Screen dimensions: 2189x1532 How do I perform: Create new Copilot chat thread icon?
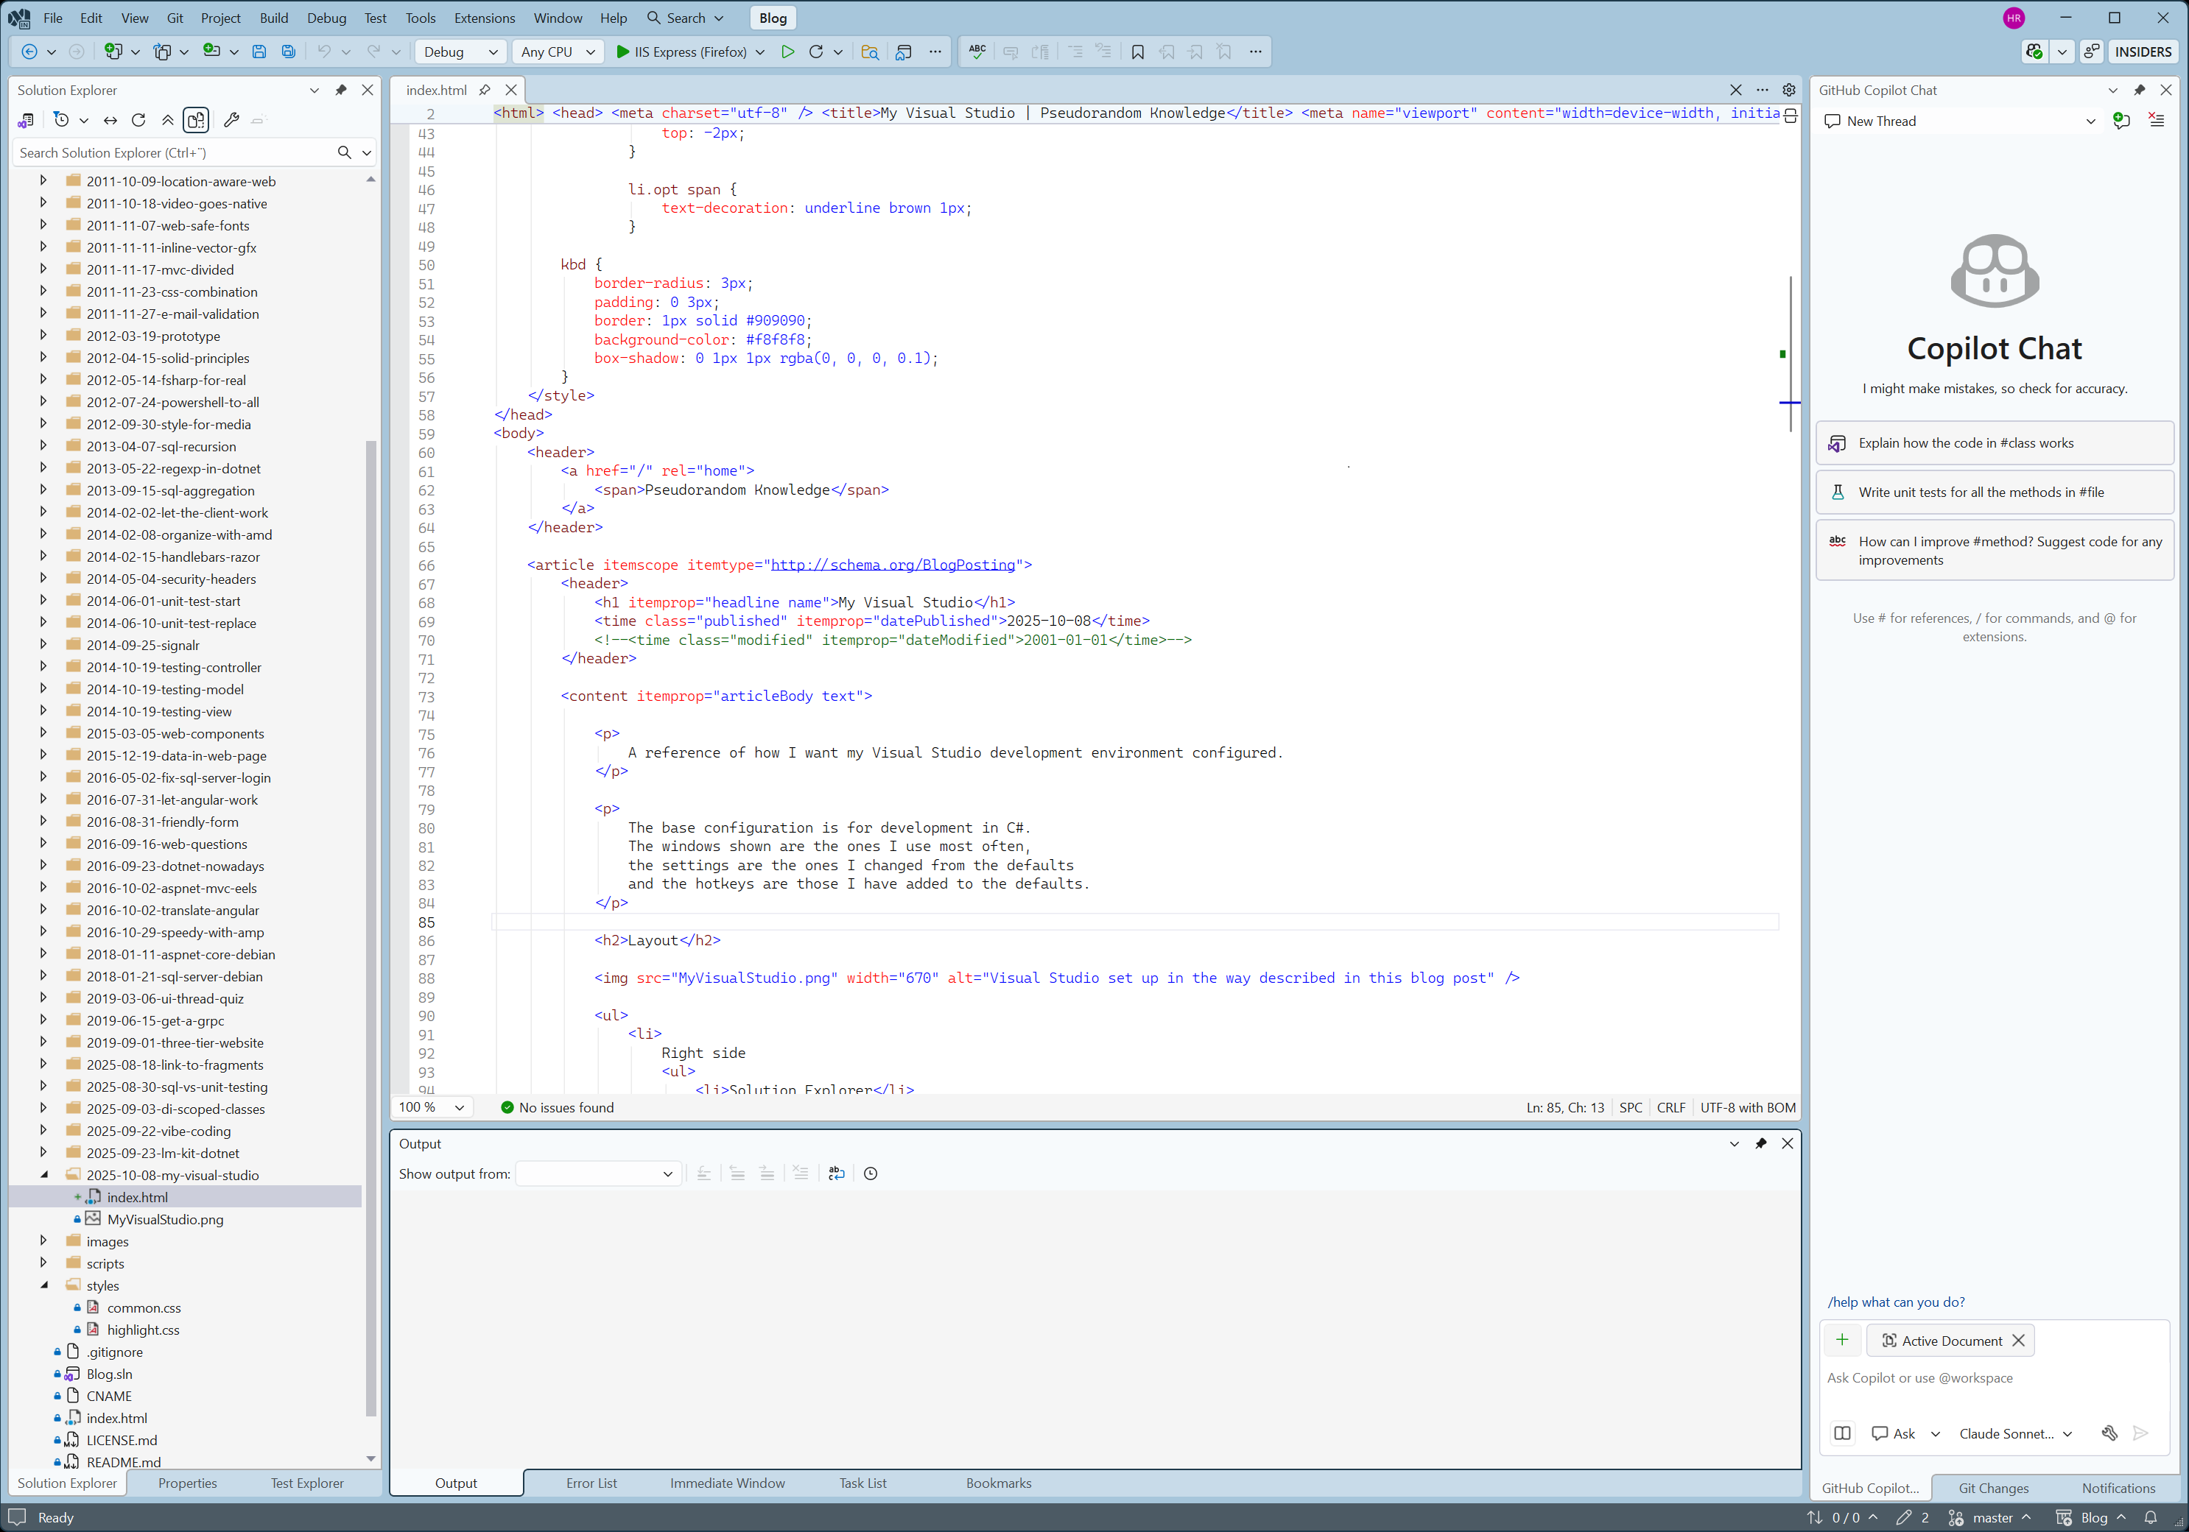tap(2121, 121)
